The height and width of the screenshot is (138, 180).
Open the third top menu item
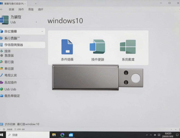[31, 9]
